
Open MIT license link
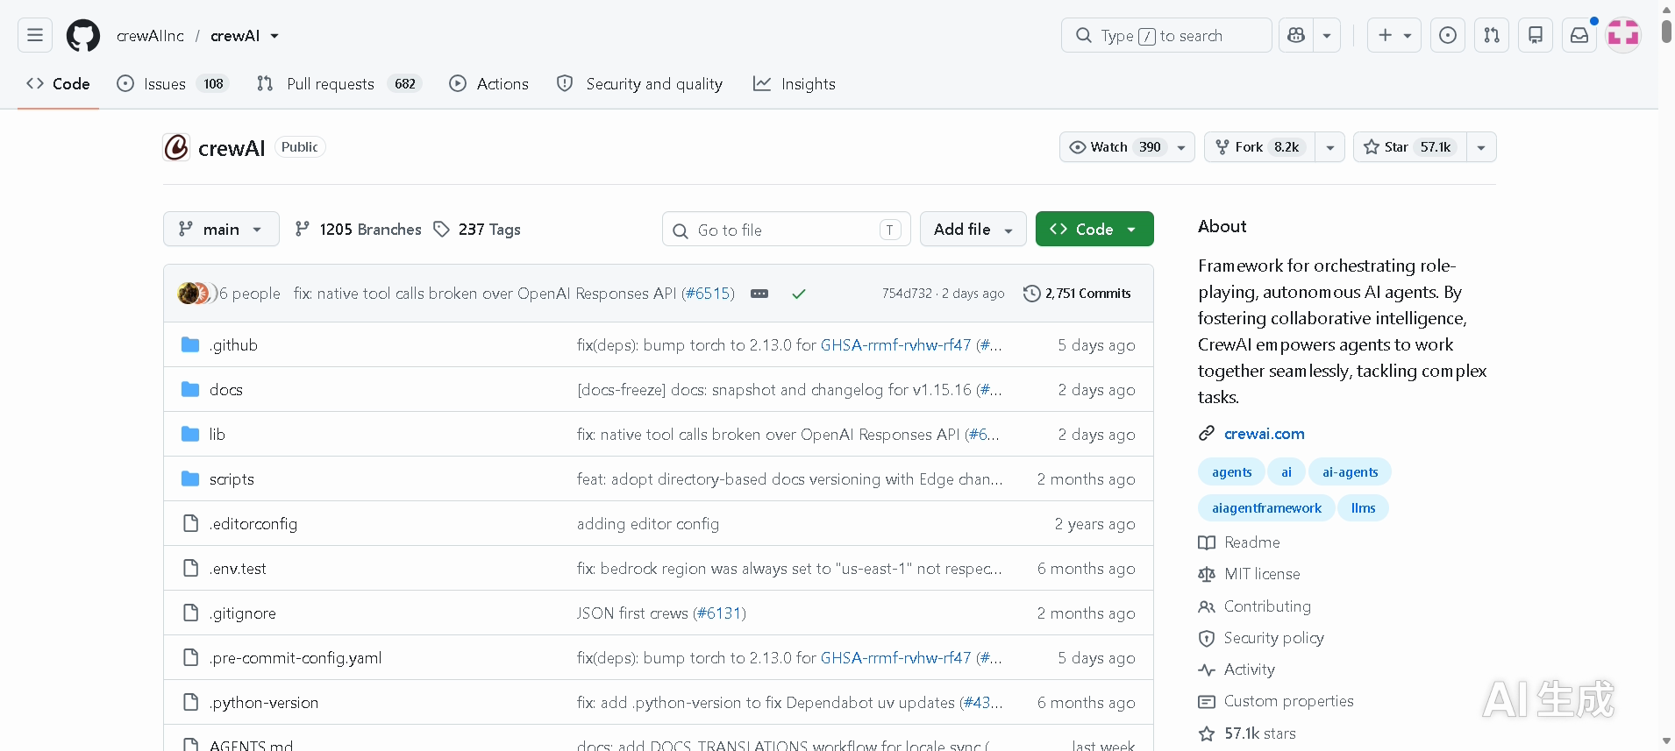point(1249,574)
